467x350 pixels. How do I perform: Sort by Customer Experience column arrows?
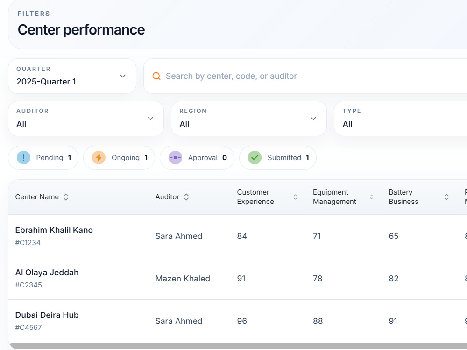coord(295,197)
